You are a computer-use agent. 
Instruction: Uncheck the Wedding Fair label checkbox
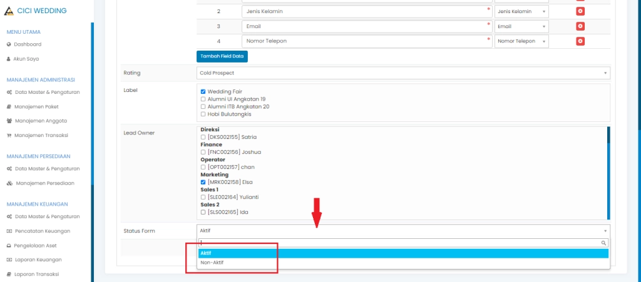coord(203,91)
